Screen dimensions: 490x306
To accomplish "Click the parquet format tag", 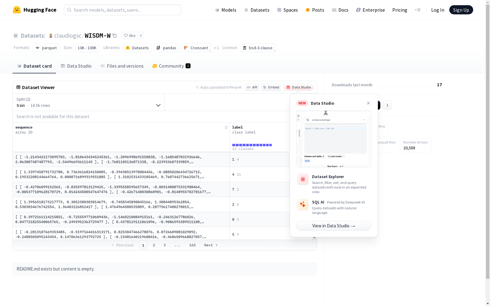I will (46, 48).
